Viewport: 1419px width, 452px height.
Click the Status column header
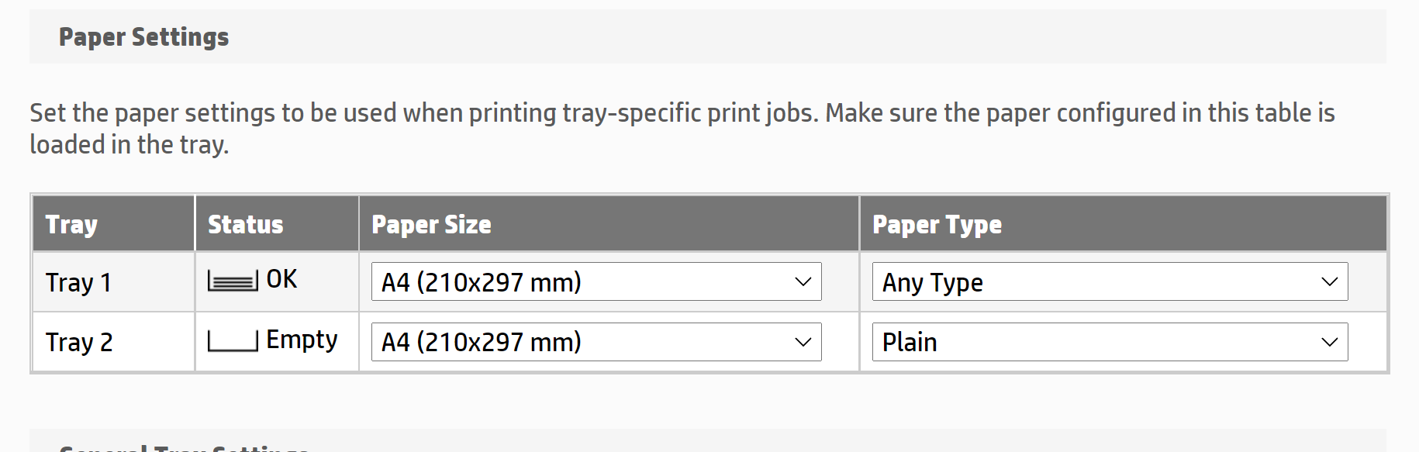tap(244, 223)
